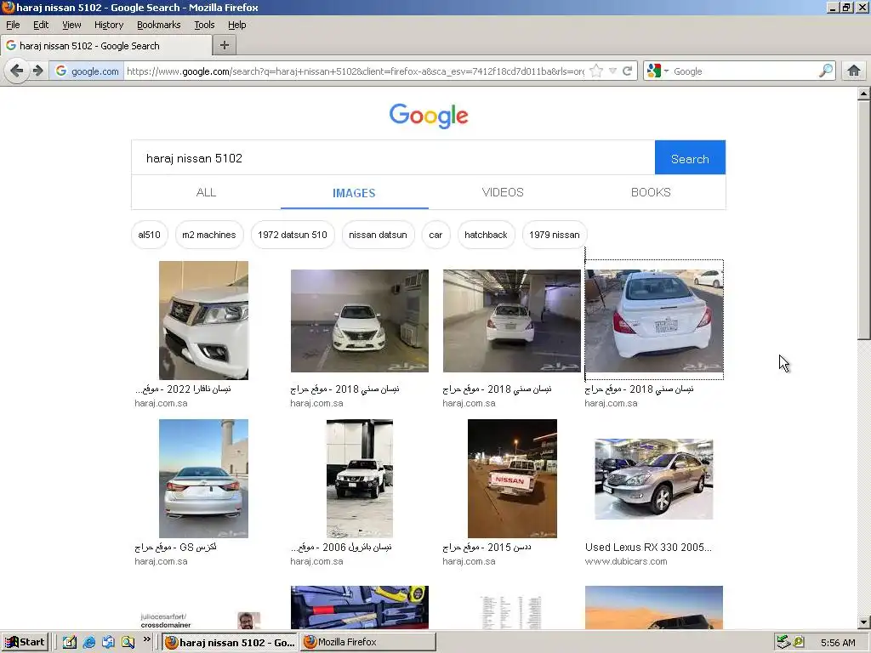Click the Start button
This screenshot has height=653, width=871.
(x=25, y=642)
